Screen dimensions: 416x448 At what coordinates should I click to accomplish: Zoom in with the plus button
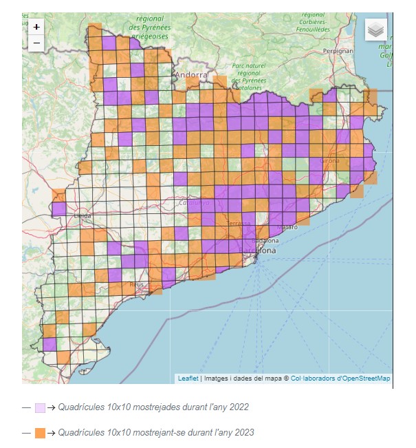click(36, 27)
